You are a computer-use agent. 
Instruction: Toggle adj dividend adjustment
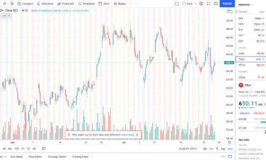click(205, 149)
